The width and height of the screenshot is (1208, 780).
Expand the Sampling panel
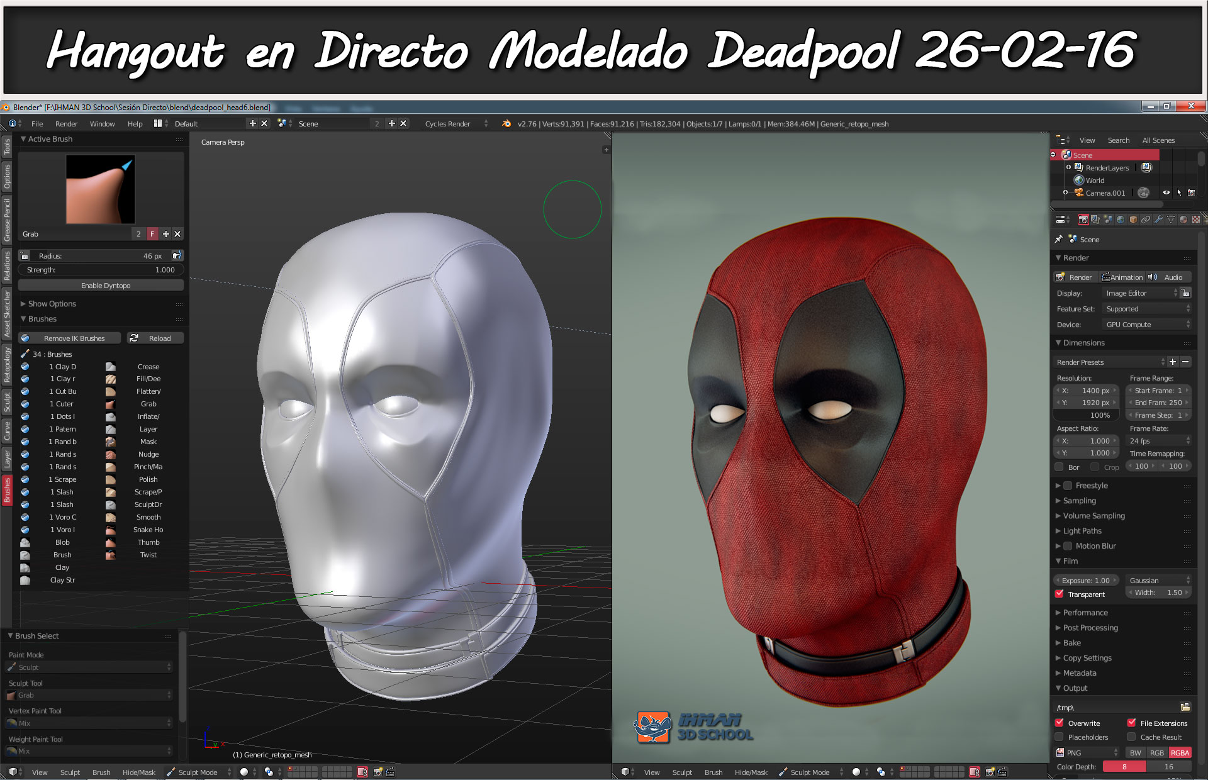coord(1079,501)
